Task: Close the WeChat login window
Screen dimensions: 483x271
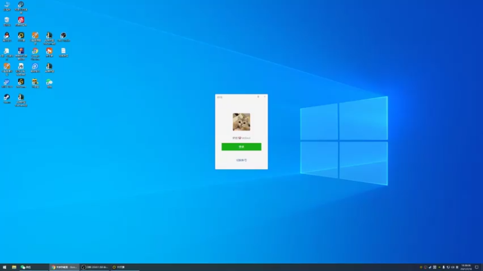Action: tap(264, 97)
